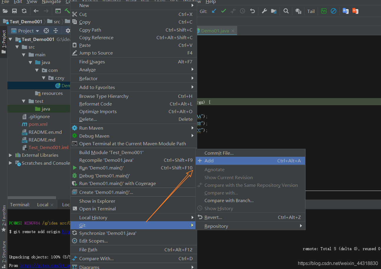The width and height of the screenshot is (381, 269).
Task: Click the Git update project arrow icon
Action: (x=214, y=11)
